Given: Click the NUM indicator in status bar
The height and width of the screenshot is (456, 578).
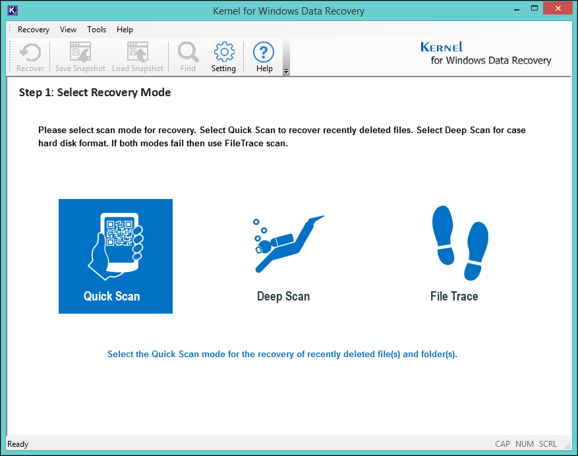Looking at the screenshot, I should [525, 444].
